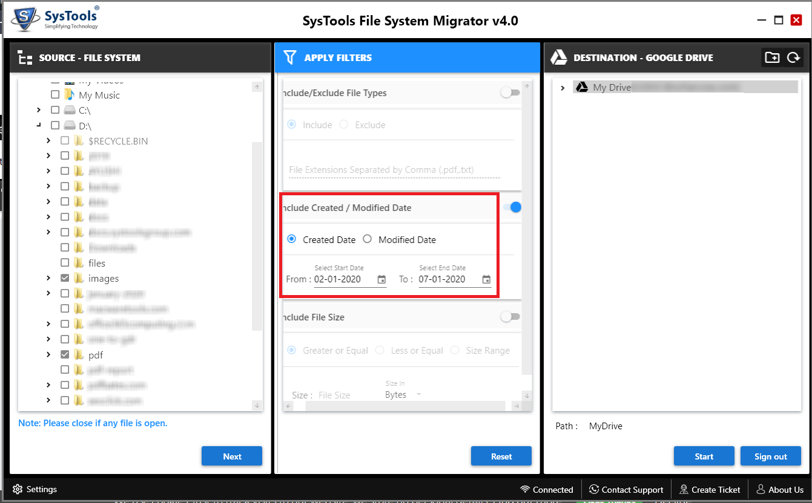The image size is (812, 503).
Task: Click filter panel horizontal scroll right arrow
Action: click(516, 406)
